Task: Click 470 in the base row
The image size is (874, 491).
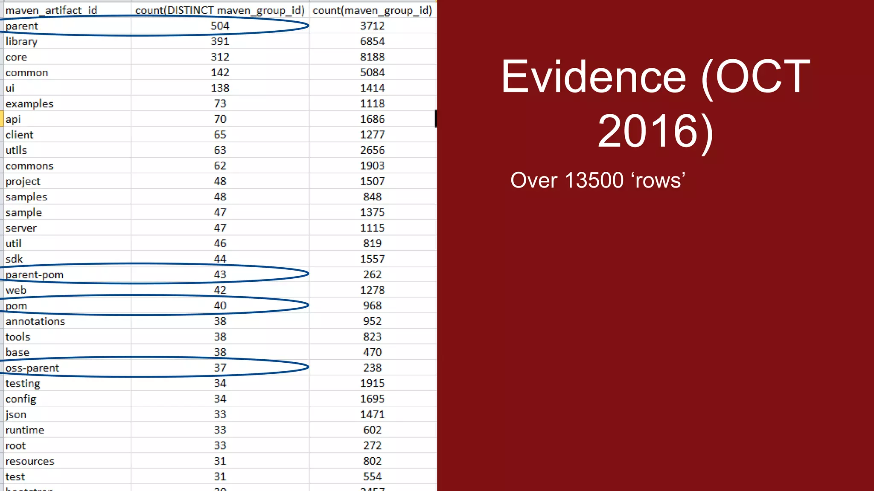Action: 372,352
